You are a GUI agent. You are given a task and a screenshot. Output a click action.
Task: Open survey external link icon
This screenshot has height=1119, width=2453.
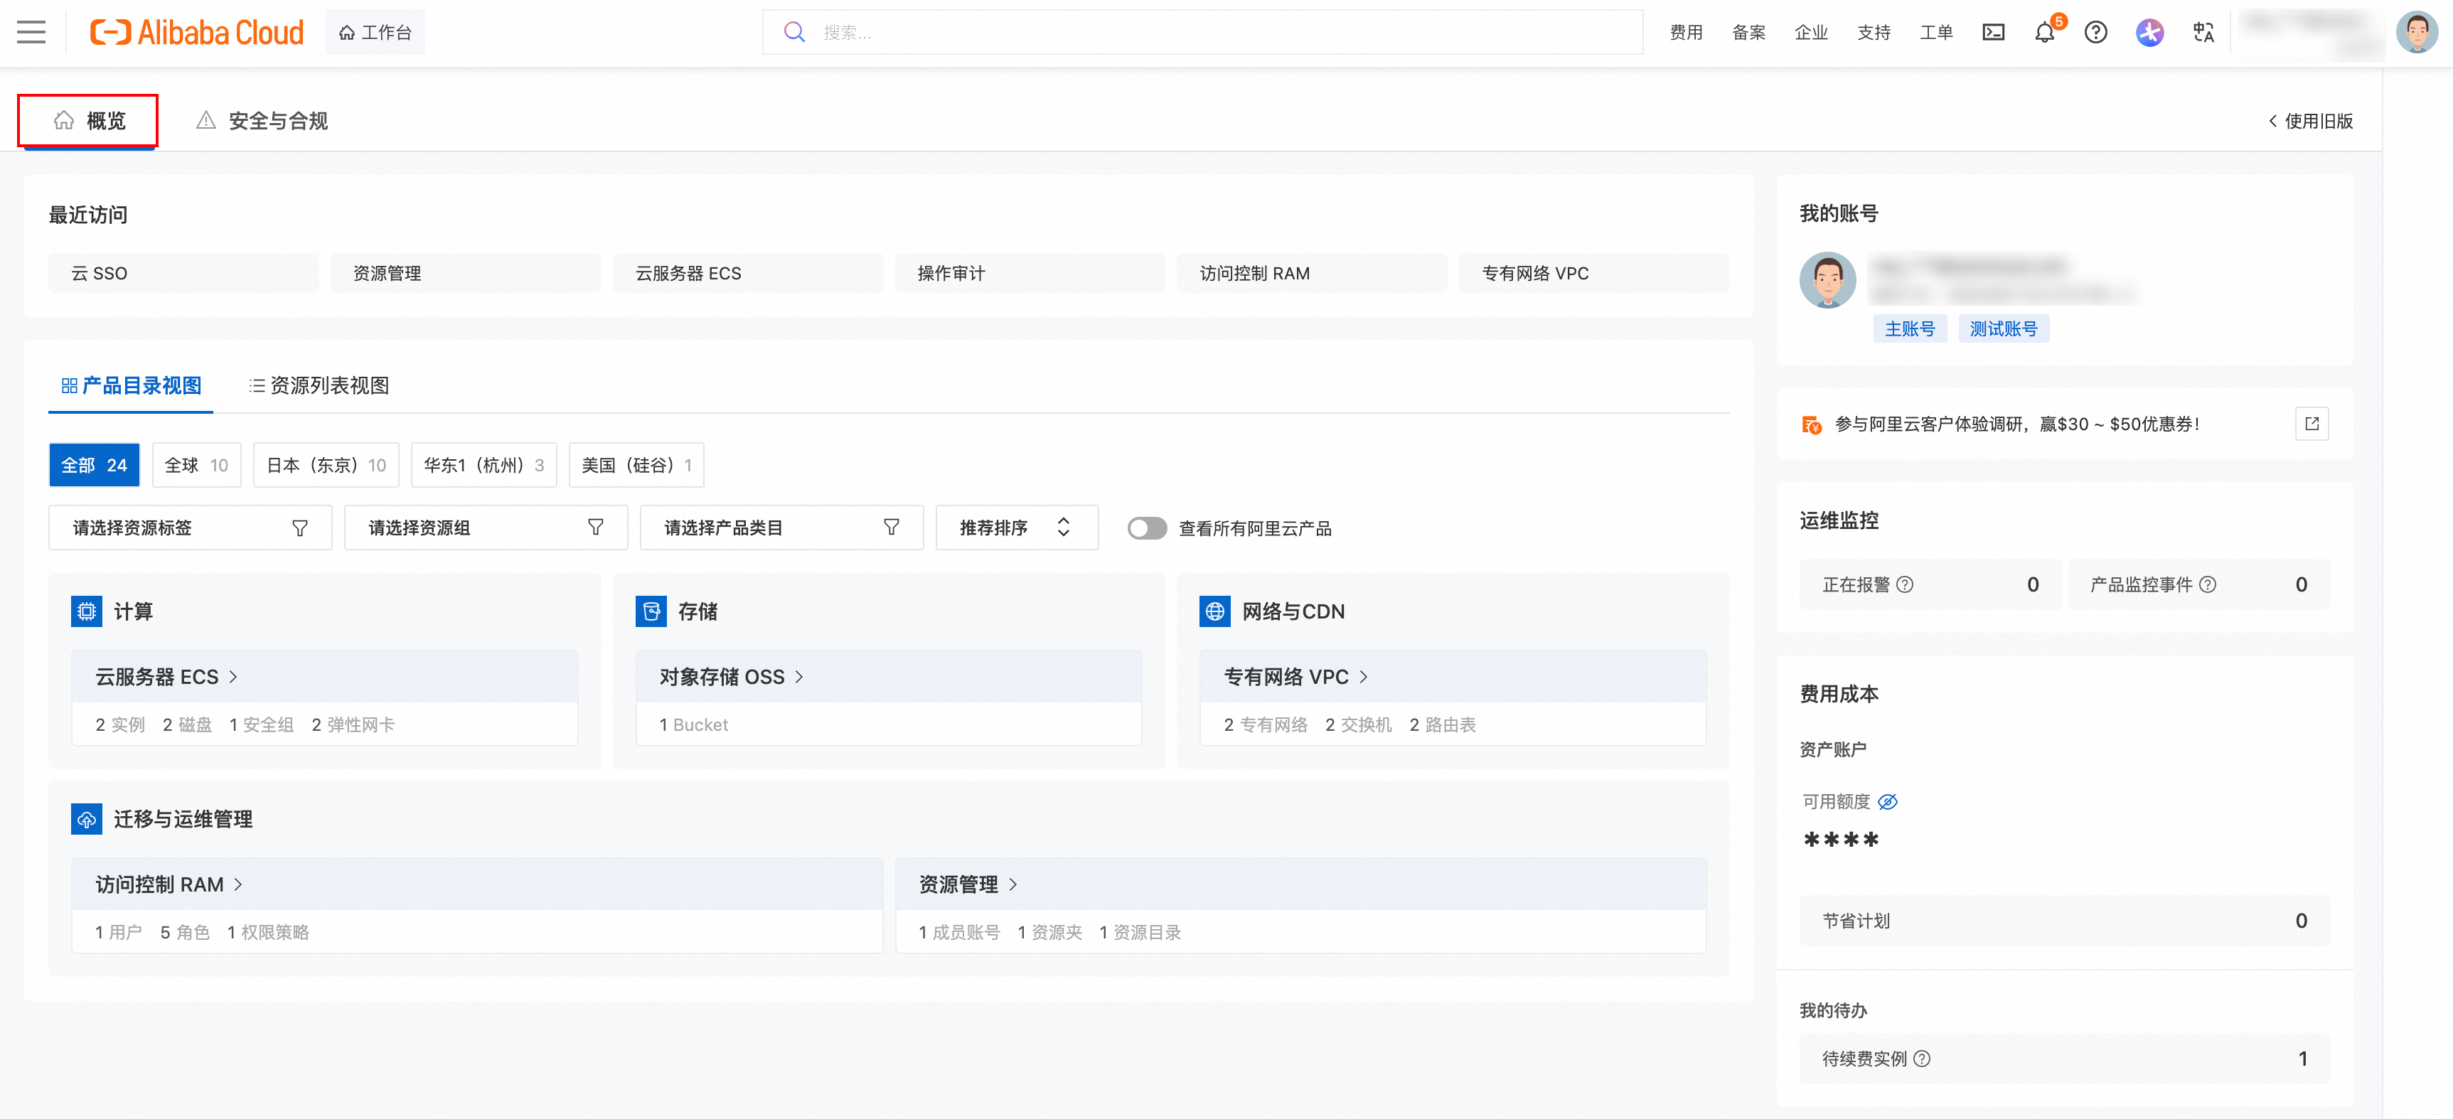(2311, 424)
